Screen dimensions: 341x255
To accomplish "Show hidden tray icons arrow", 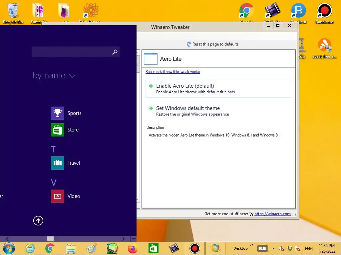I will (274, 248).
